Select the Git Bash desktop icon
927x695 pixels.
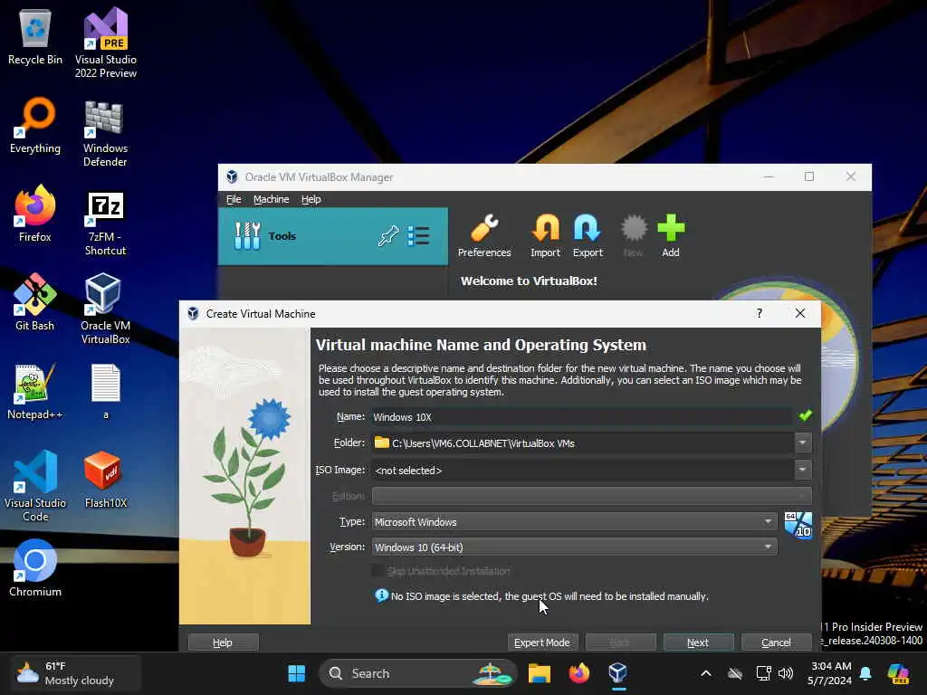coord(35,302)
